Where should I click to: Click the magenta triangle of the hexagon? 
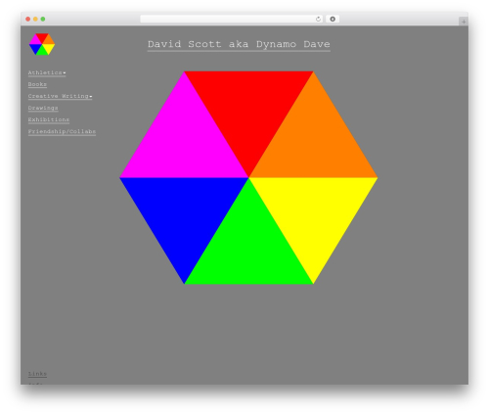(185, 142)
